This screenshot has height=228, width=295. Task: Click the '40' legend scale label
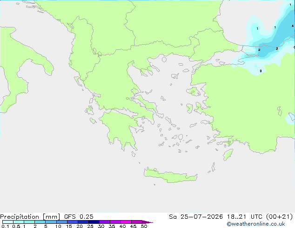[x=122, y=226]
